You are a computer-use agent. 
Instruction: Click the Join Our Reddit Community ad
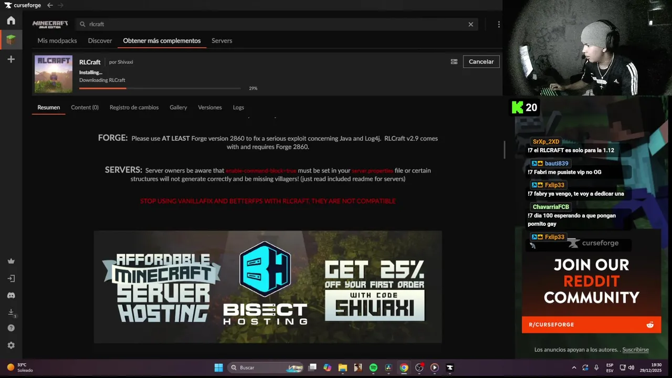coord(591,281)
